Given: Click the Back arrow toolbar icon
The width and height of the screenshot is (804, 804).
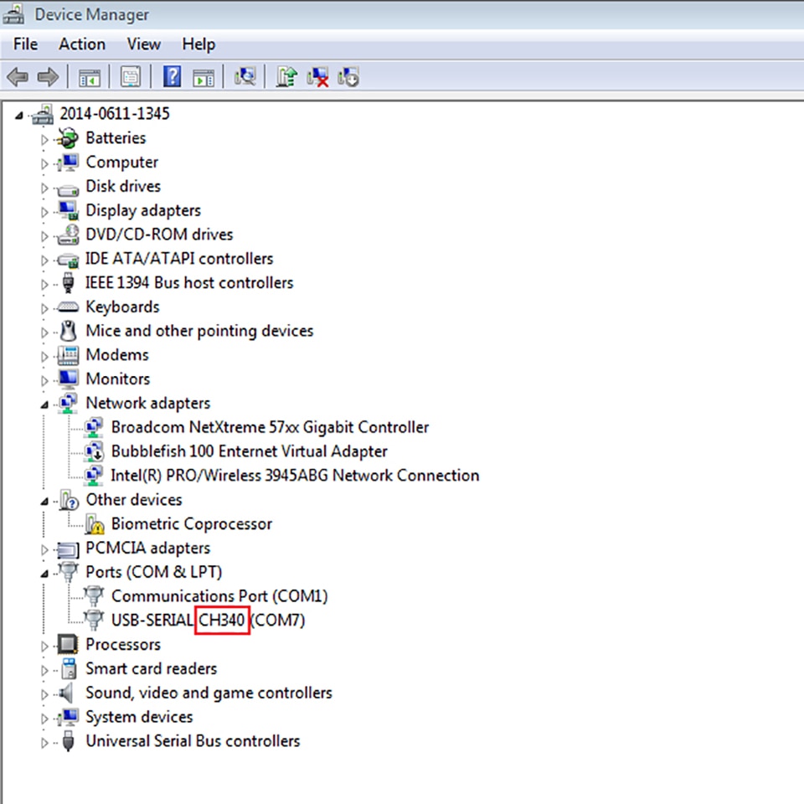Looking at the screenshot, I should coord(18,77).
